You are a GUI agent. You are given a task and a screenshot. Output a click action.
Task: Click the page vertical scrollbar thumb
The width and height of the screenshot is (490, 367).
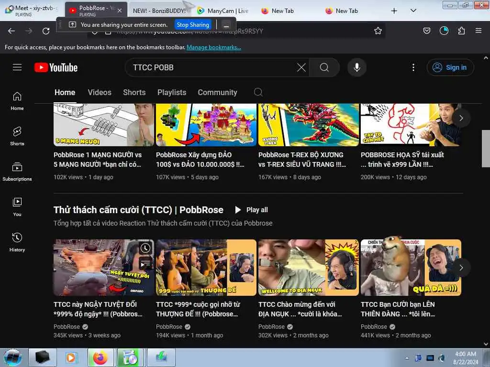485,149
